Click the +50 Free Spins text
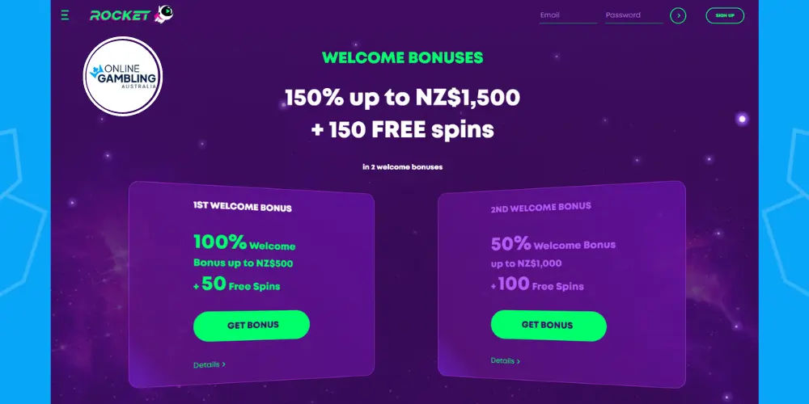Image resolution: width=809 pixels, height=404 pixels. point(237,284)
